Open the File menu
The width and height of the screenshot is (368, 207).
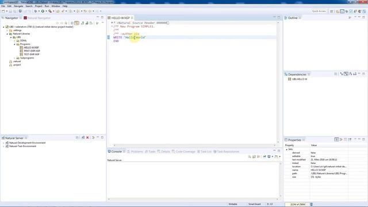tap(3, 6)
